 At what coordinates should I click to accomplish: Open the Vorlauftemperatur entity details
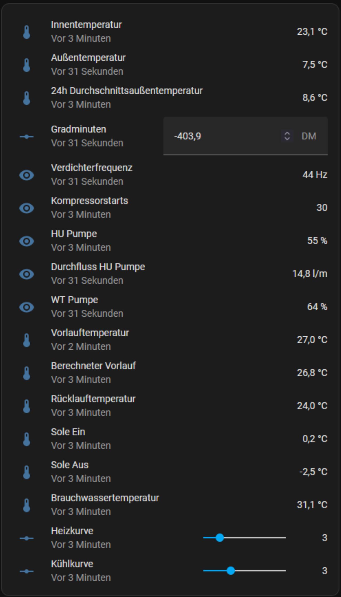tap(170, 340)
